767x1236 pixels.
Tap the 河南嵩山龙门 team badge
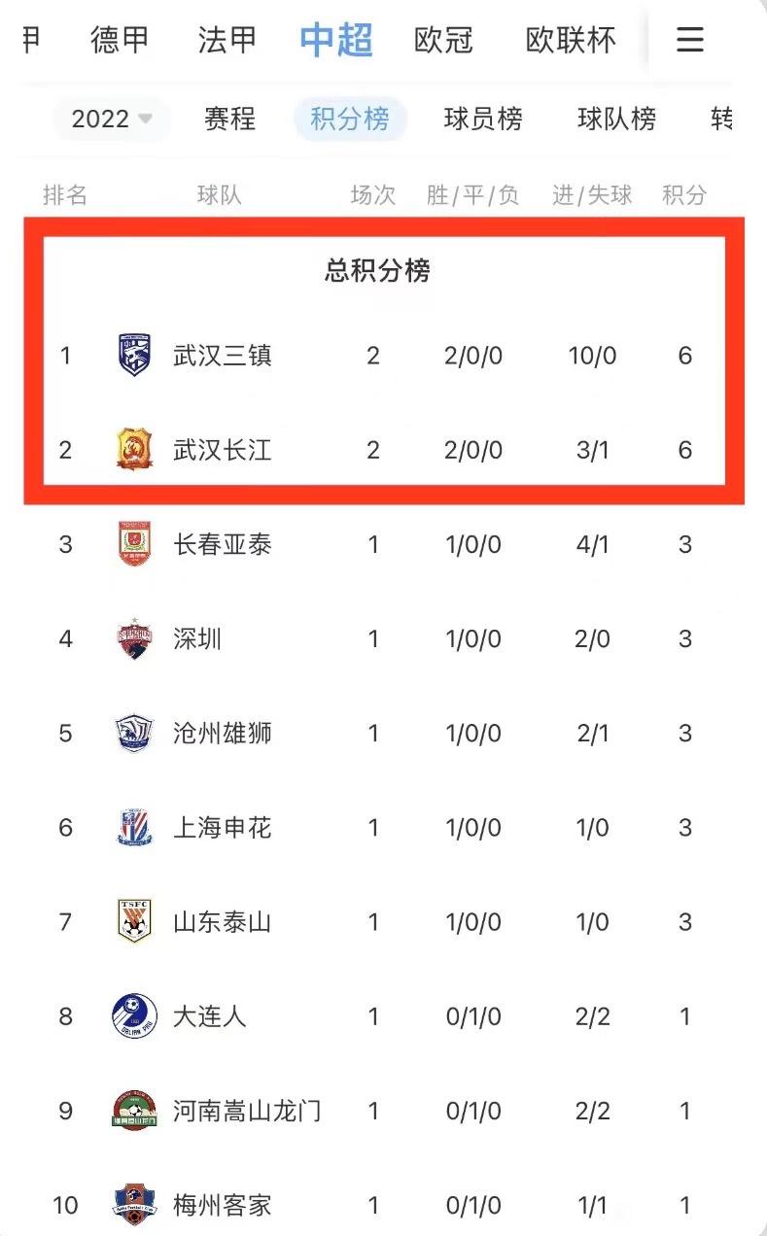point(134,1111)
